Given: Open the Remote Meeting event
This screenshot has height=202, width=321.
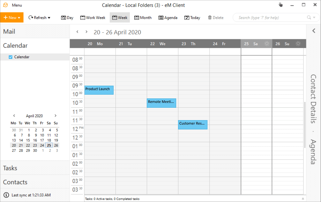Looking at the screenshot, I should pos(161,103).
